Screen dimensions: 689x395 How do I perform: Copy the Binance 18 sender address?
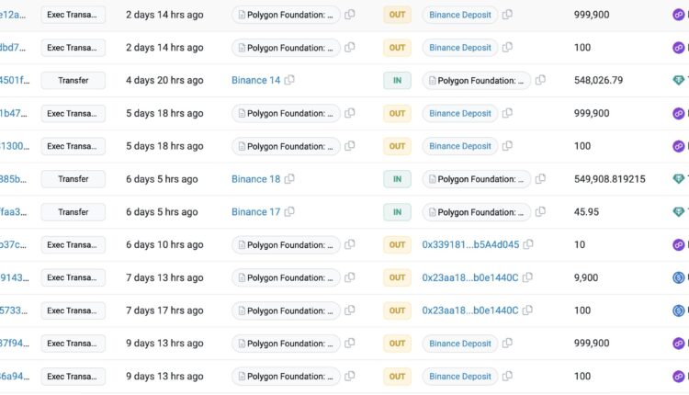coord(289,179)
